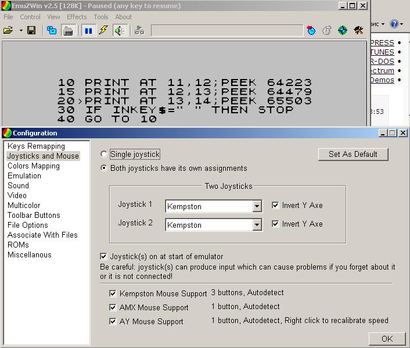The width and height of the screenshot is (410, 348).
Task: Open the Joystick 1 type dropdown
Action: point(257,206)
